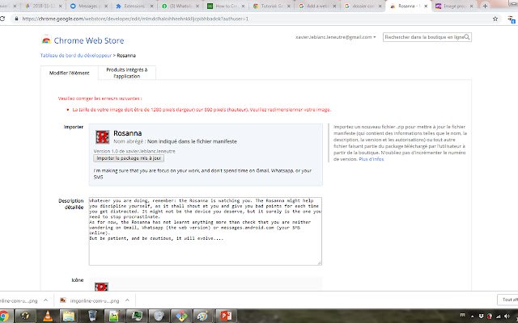Open the Paint palette icon in the taskbar
Screen dimensions: 518x323
click(202, 316)
